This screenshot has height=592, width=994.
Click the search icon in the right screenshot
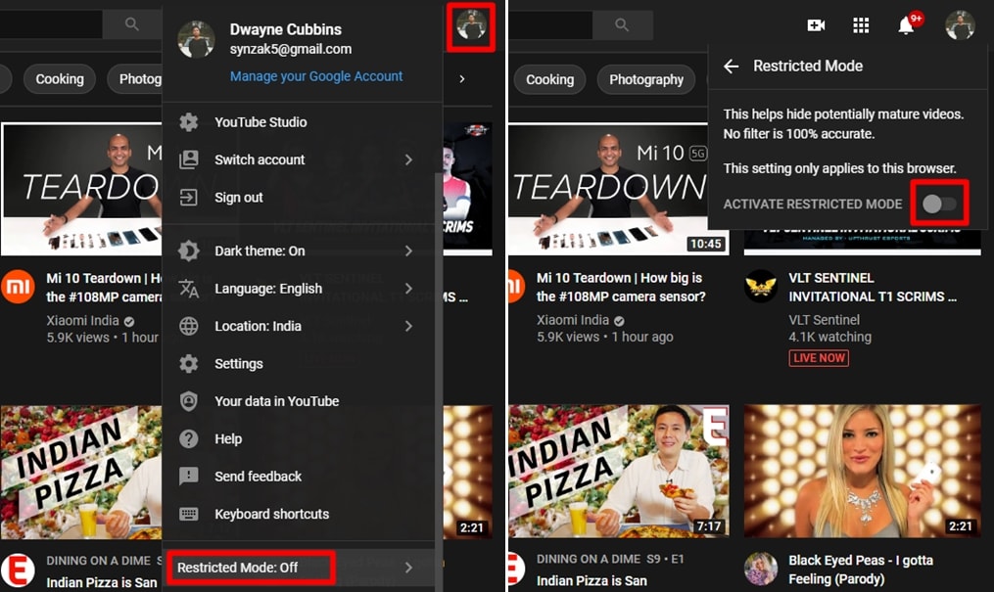(622, 24)
